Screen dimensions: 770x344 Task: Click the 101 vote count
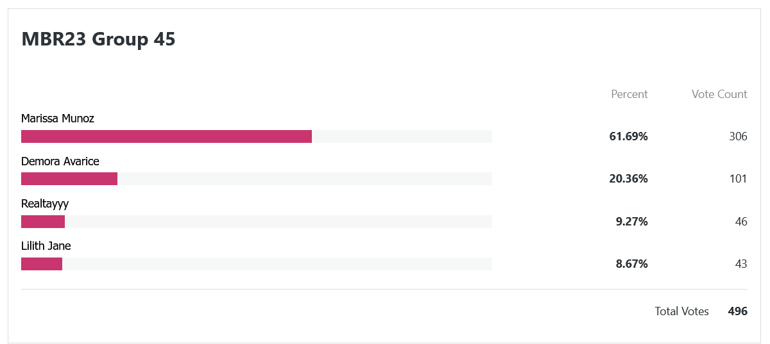pos(738,179)
